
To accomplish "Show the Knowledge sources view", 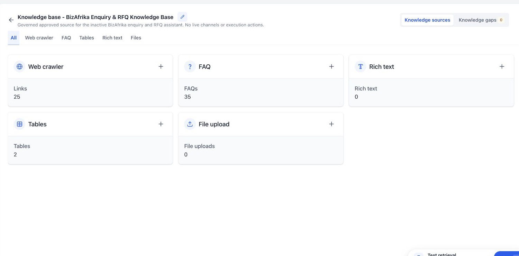I will pos(427,20).
